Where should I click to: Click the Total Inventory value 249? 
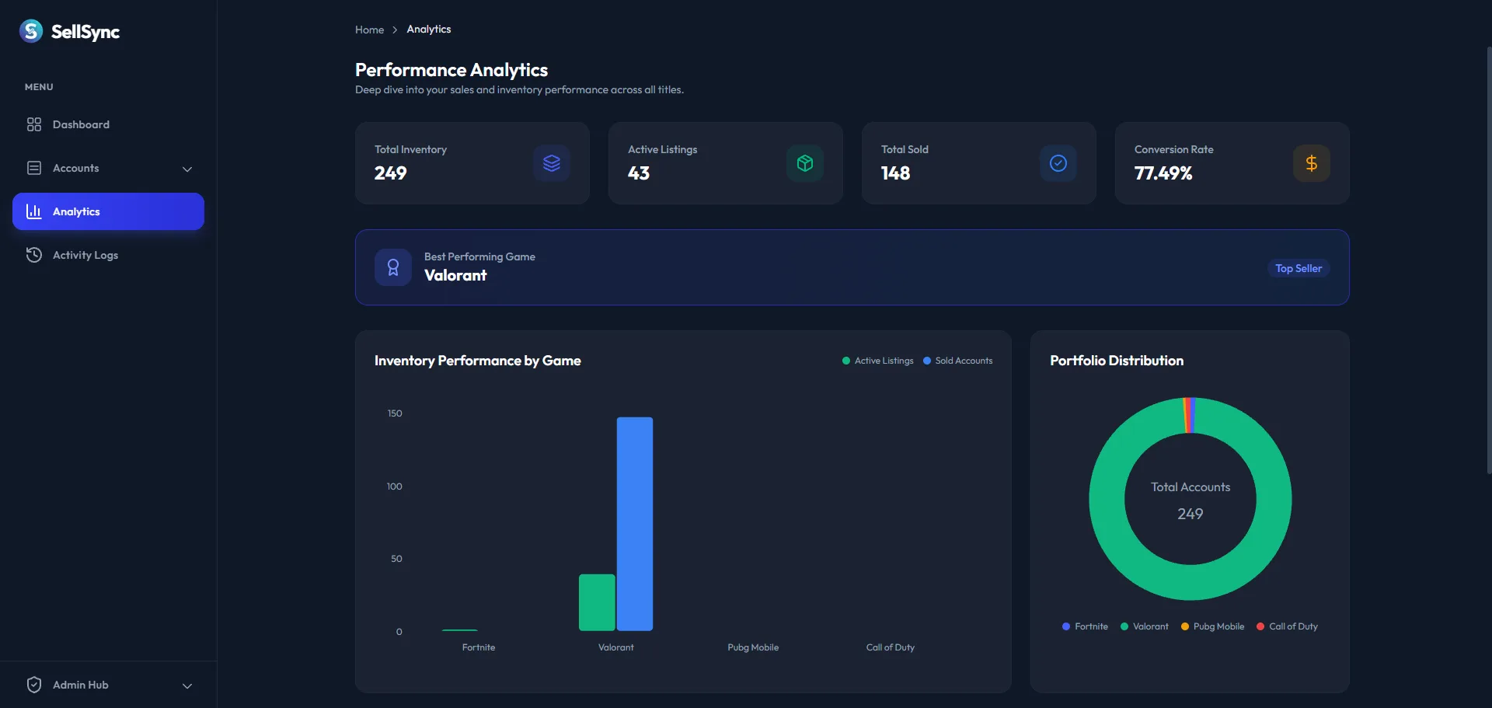[x=391, y=173]
